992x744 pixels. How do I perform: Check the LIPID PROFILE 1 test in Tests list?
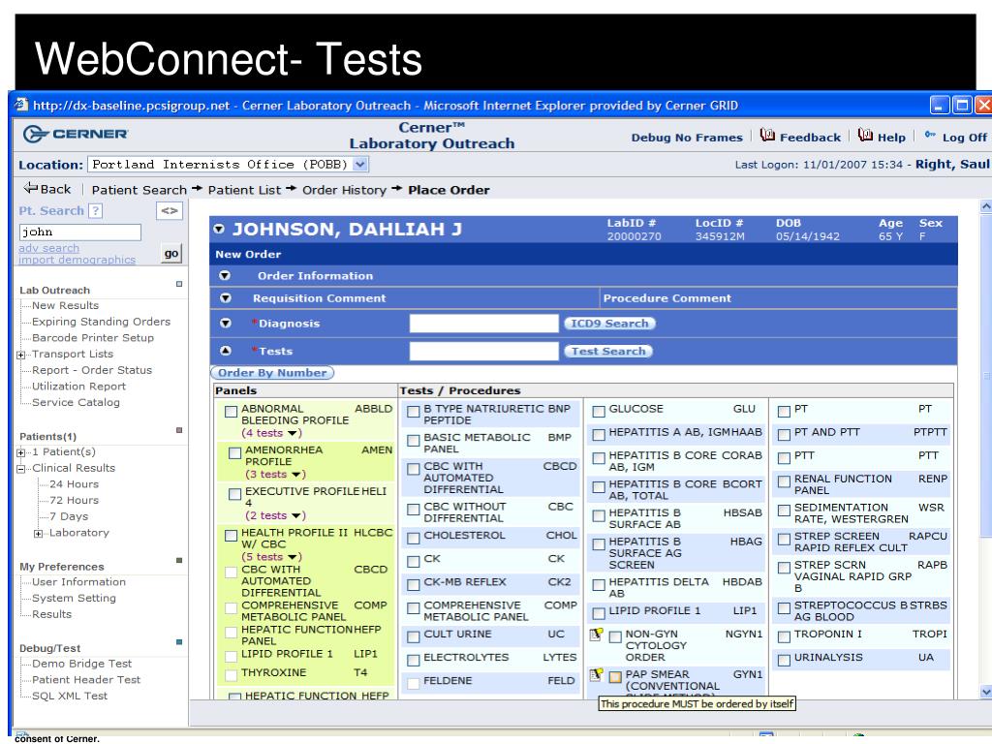pos(599,613)
